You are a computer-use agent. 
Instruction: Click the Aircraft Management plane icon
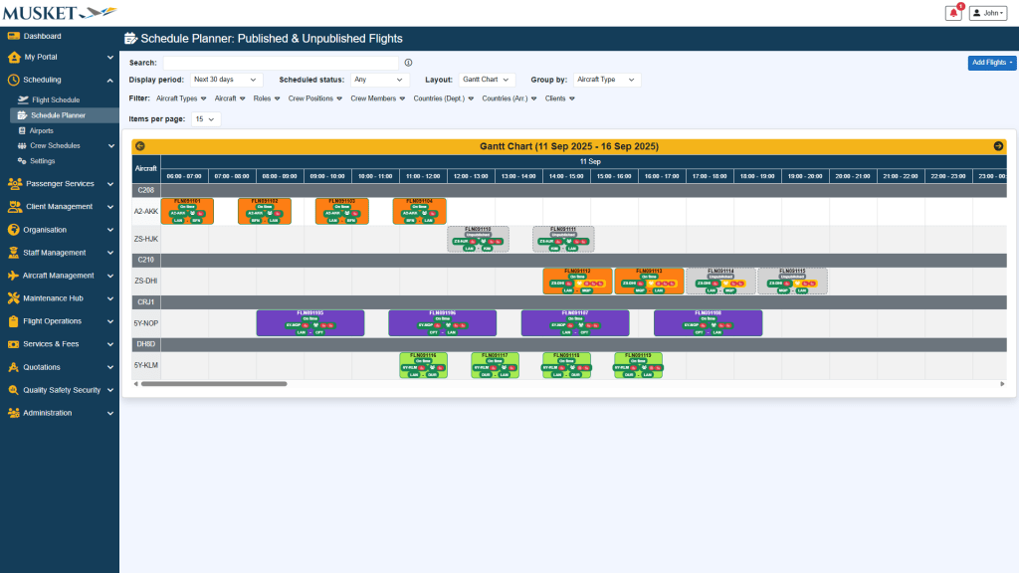point(14,276)
